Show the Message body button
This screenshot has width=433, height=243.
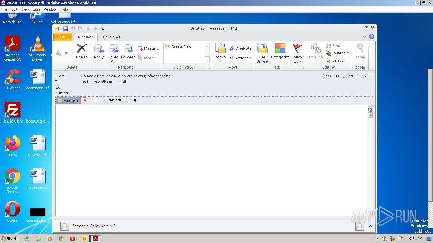tap(68, 100)
